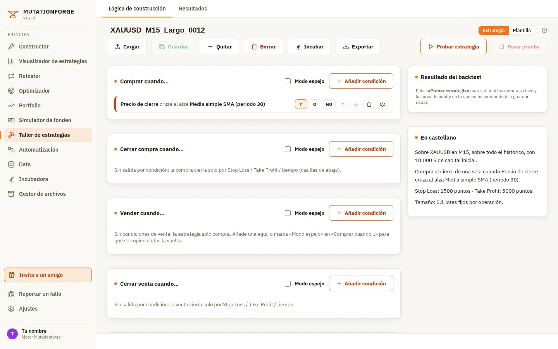Click the Comprar cuando... heading
Screen dimensions: 558x349
click(144, 81)
